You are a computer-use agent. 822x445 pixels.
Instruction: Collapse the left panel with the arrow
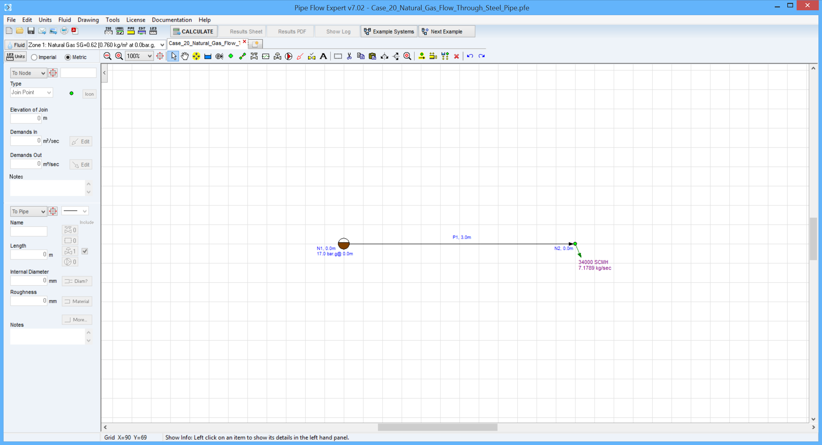tap(104, 73)
